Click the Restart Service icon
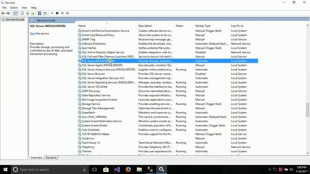Image resolution: width=310 pixels, height=174 pixels. click(x=68, y=13)
